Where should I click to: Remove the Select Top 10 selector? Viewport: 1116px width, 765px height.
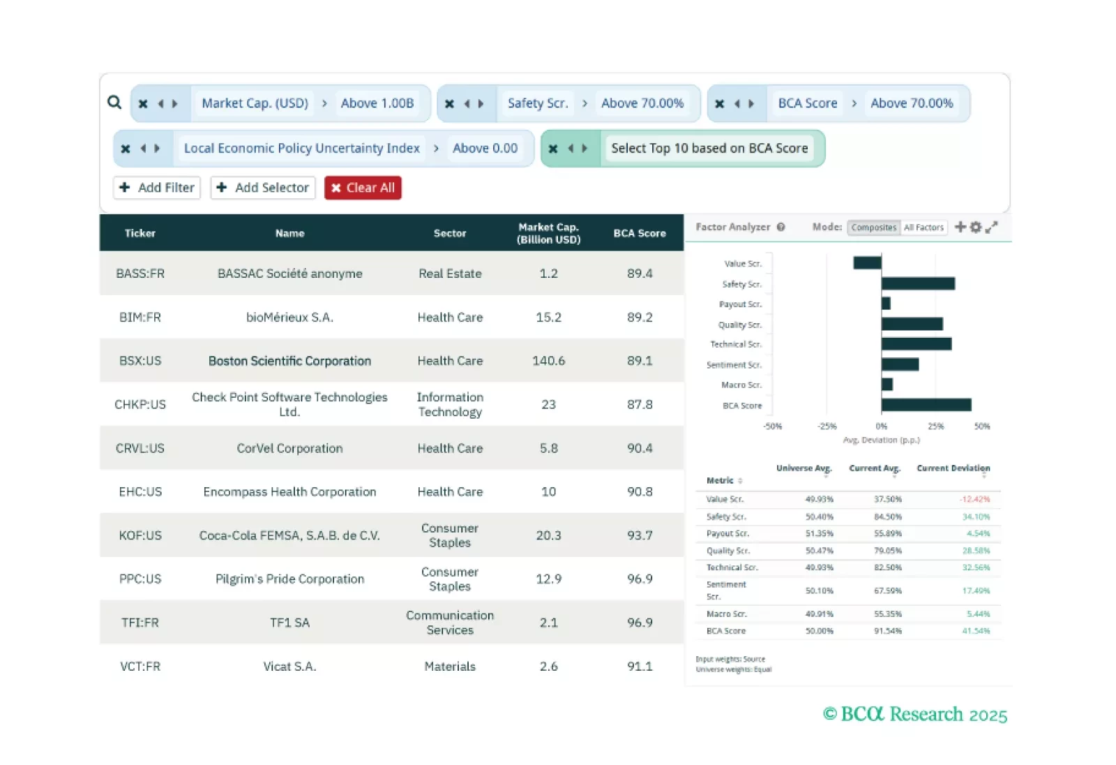pos(553,149)
